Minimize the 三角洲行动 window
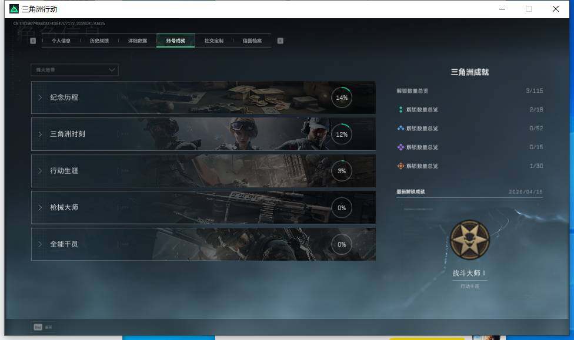This screenshot has width=574, height=340. point(502,9)
